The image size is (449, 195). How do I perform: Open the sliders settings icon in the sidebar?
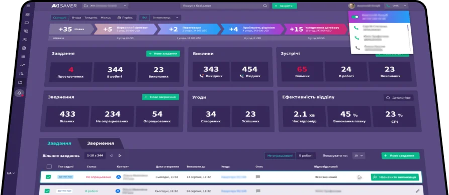pyautogui.click(x=22, y=74)
